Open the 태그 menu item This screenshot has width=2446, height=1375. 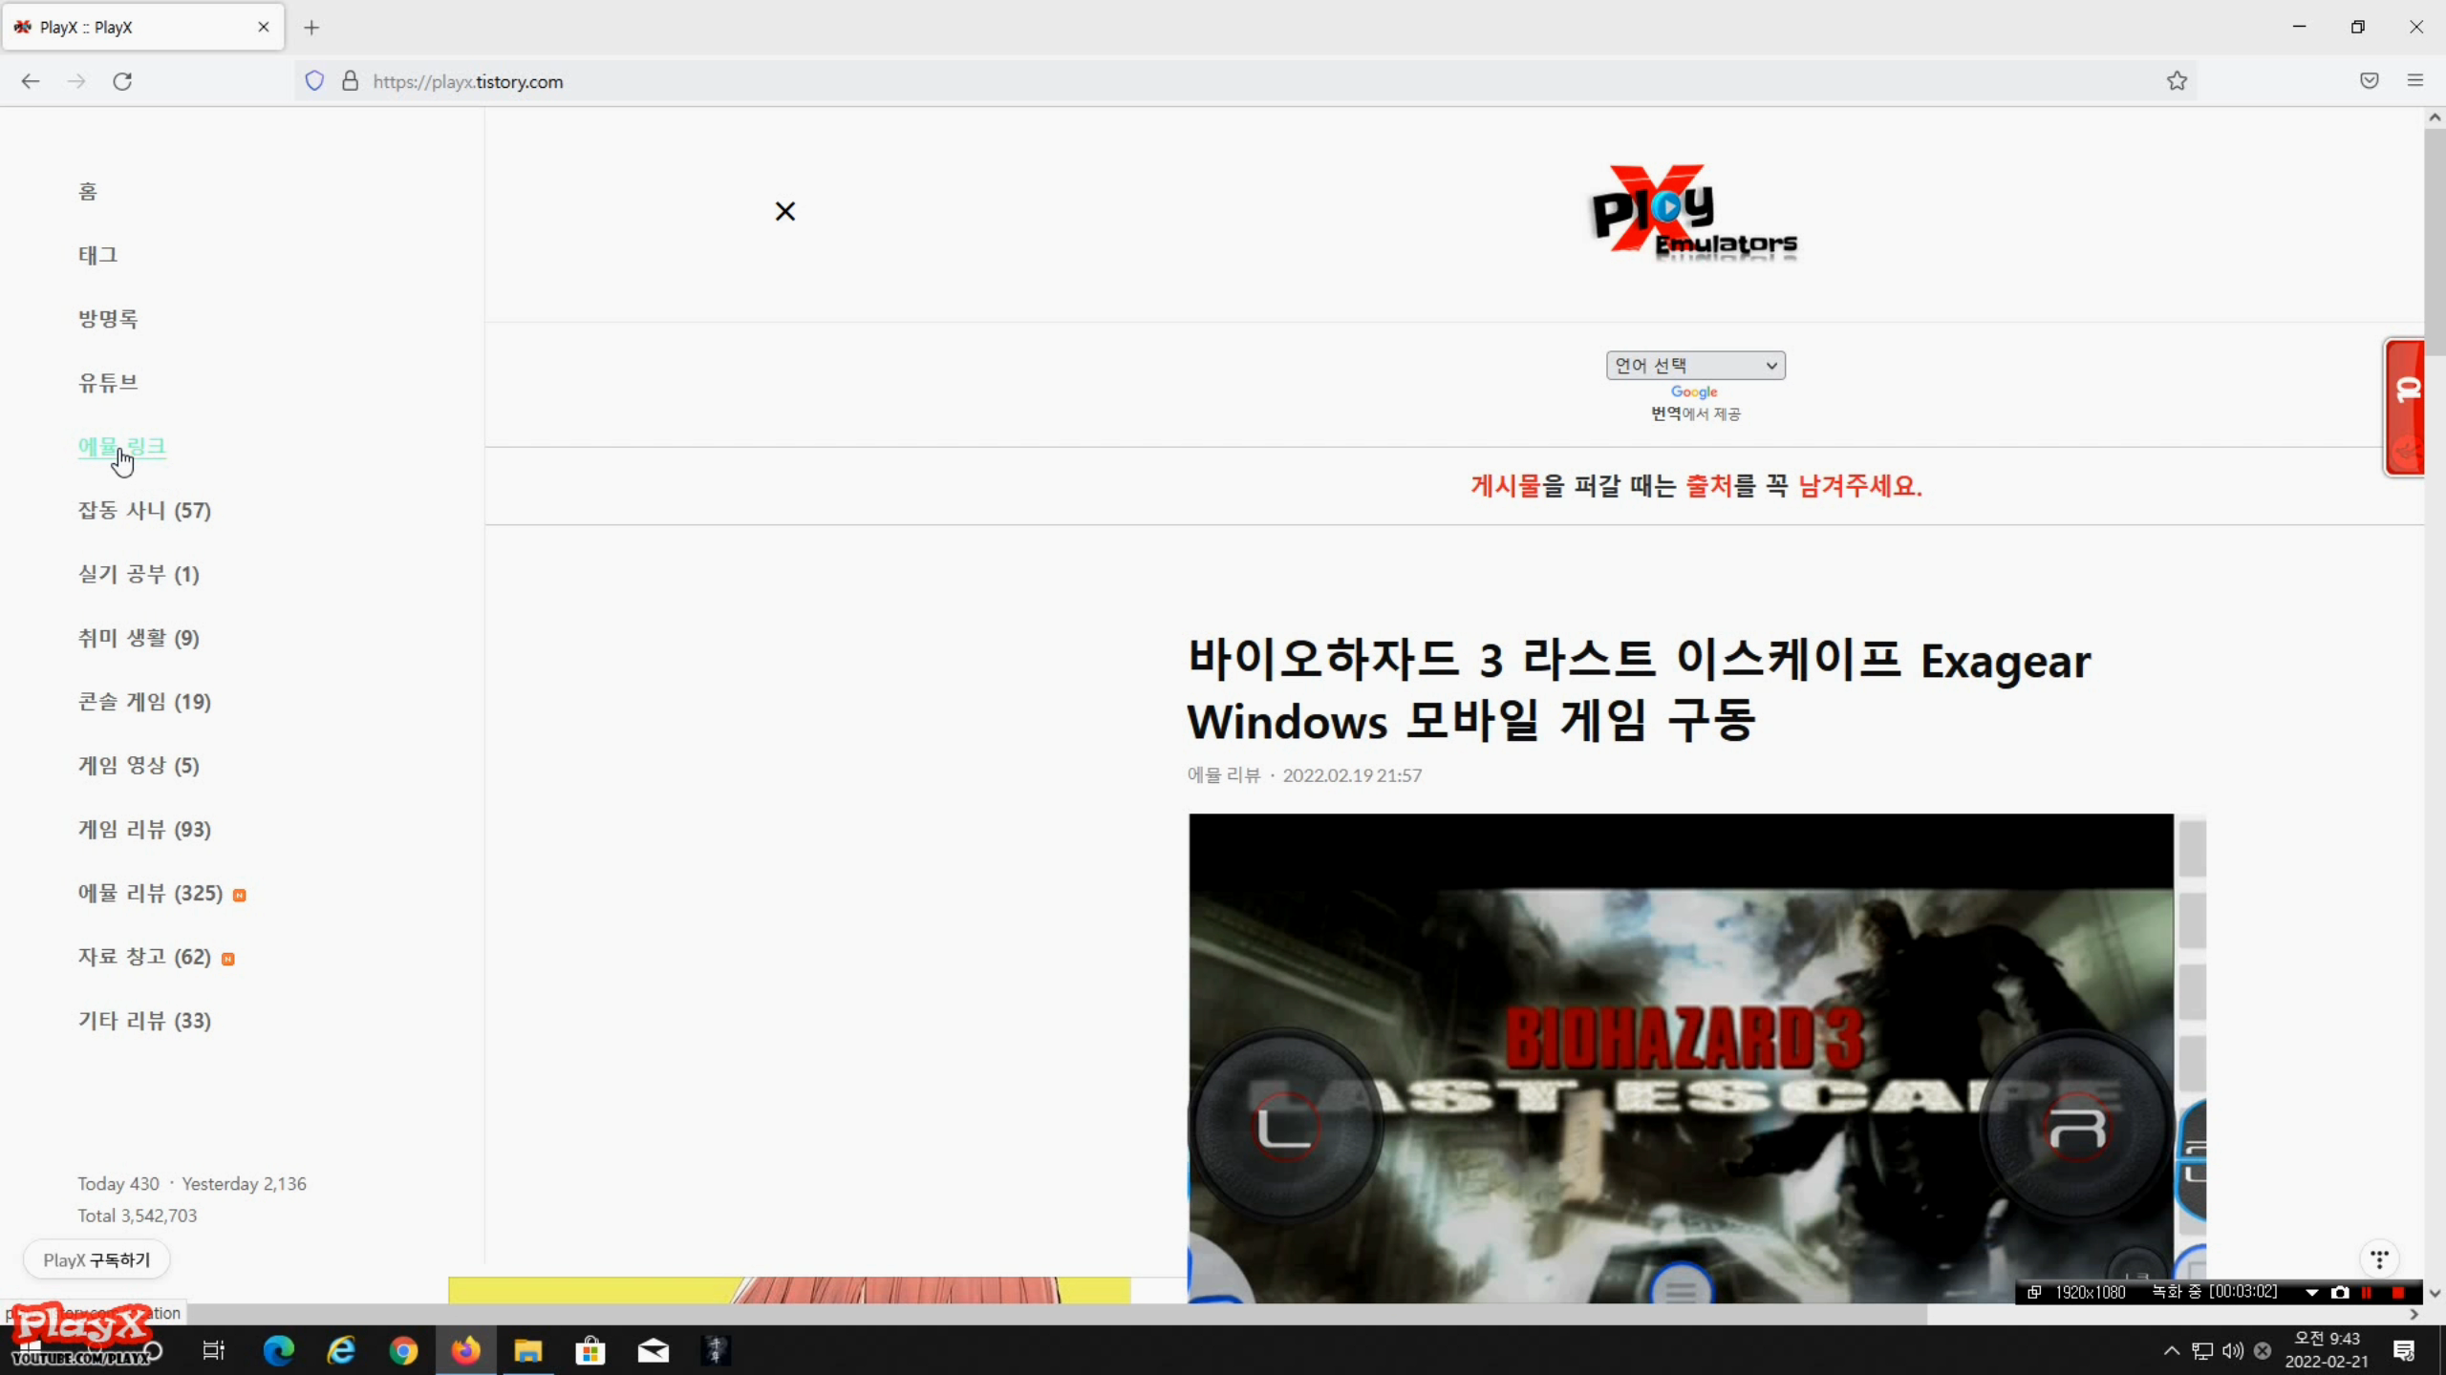tap(97, 255)
